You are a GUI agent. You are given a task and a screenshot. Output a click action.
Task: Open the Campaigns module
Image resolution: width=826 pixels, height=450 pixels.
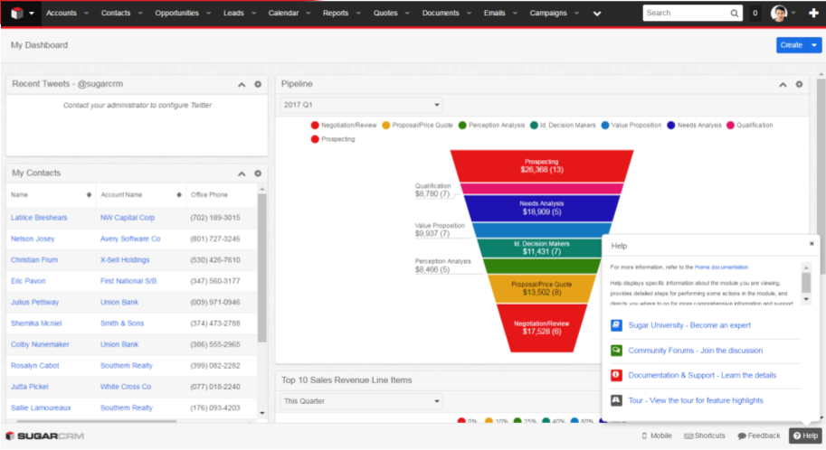(548, 14)
